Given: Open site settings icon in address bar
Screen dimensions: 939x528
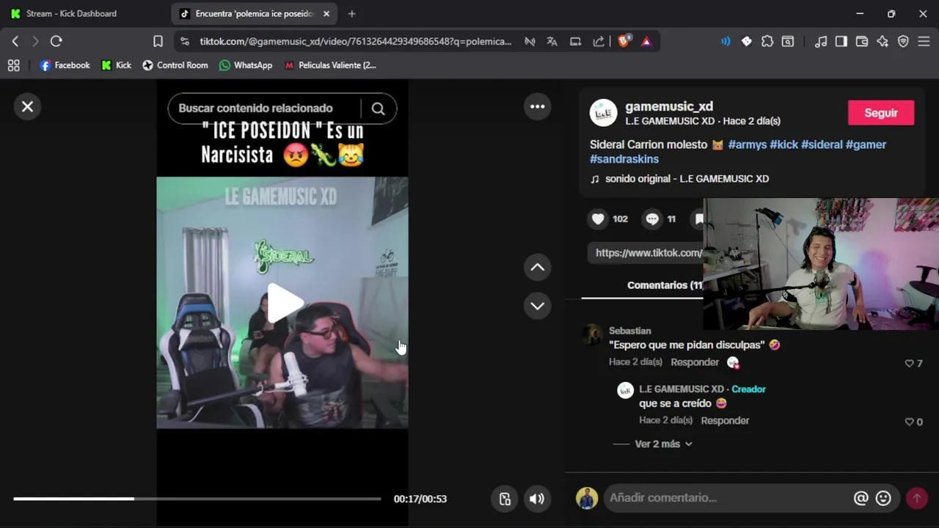Looking at the screenshot, I should click(185, 42).
